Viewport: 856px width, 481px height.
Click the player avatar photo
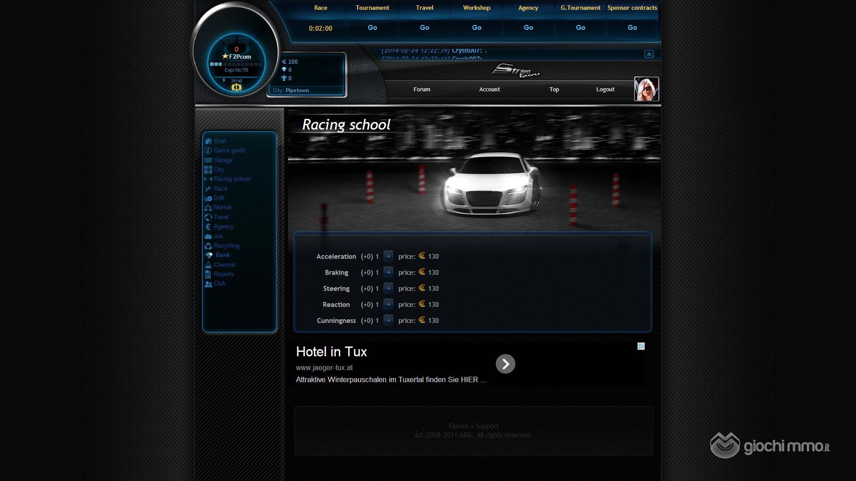[x=646, y=89]
